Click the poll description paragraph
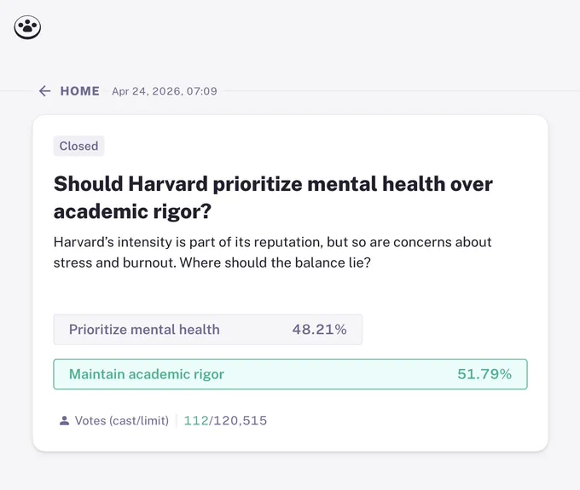The width and height of the screenshot is (580, 490). (x=273, y=252)
